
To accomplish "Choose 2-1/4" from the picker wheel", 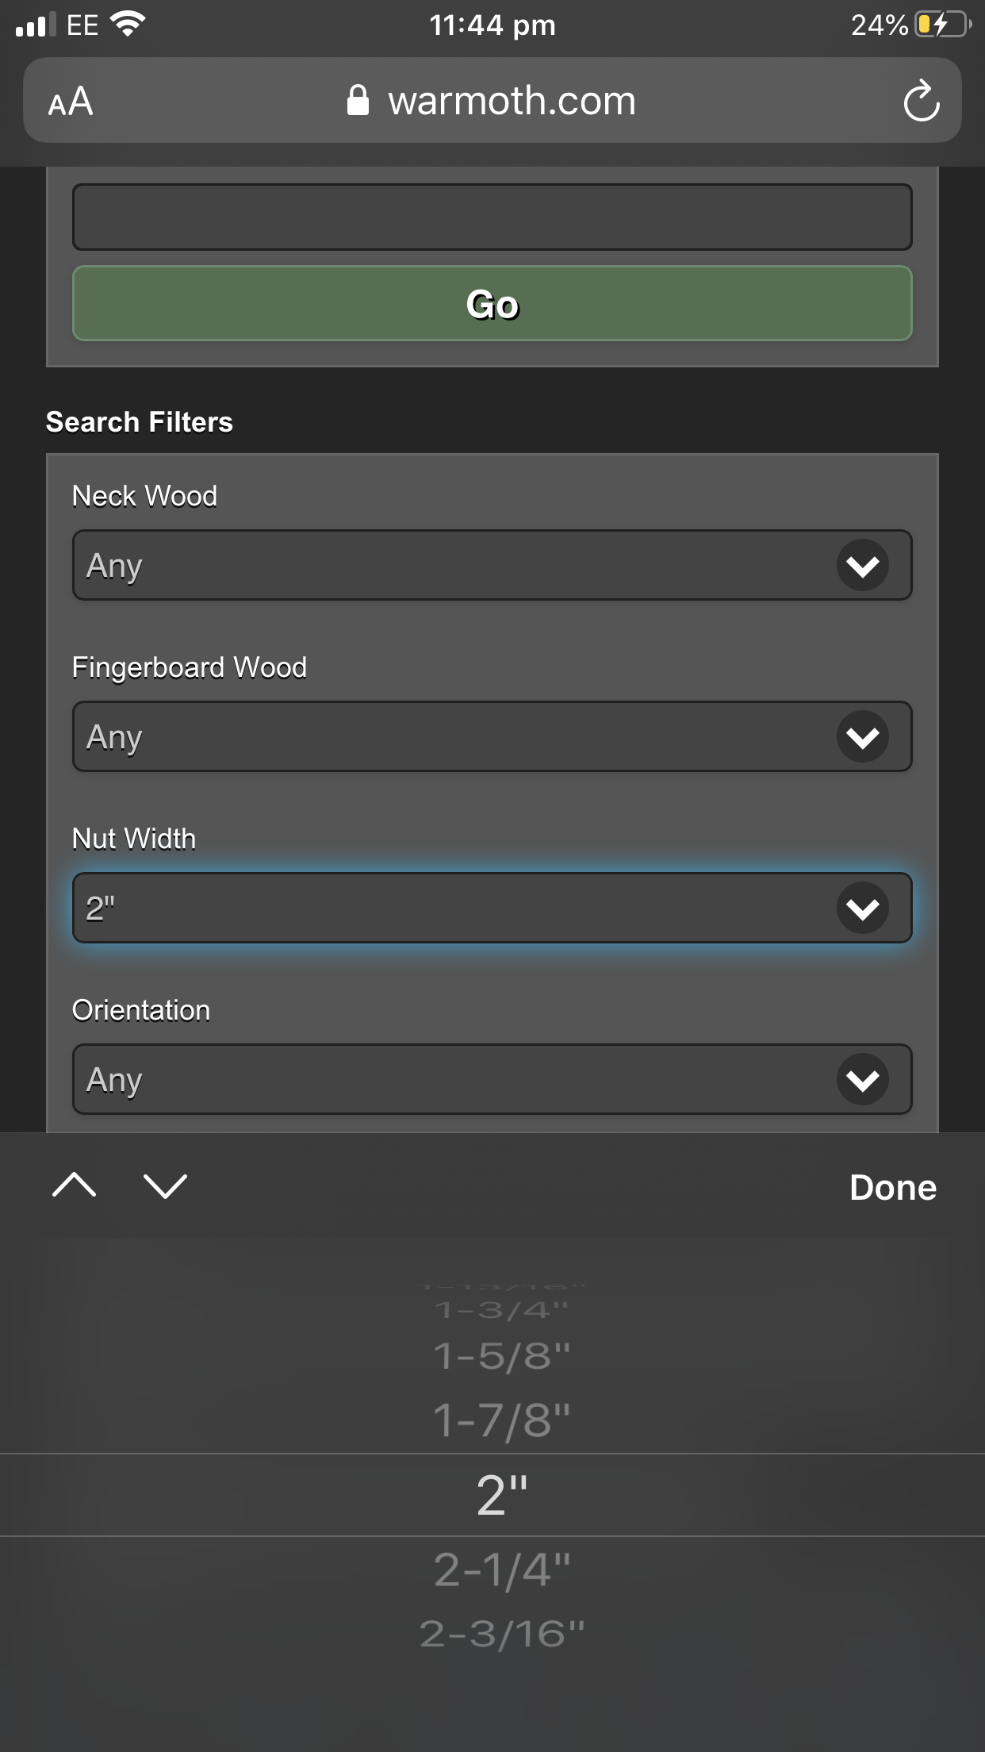I will [501, 1569].
